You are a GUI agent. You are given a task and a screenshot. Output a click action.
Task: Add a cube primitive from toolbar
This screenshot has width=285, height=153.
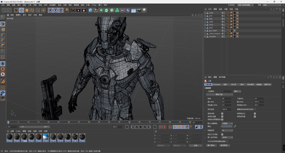[90, 10]
